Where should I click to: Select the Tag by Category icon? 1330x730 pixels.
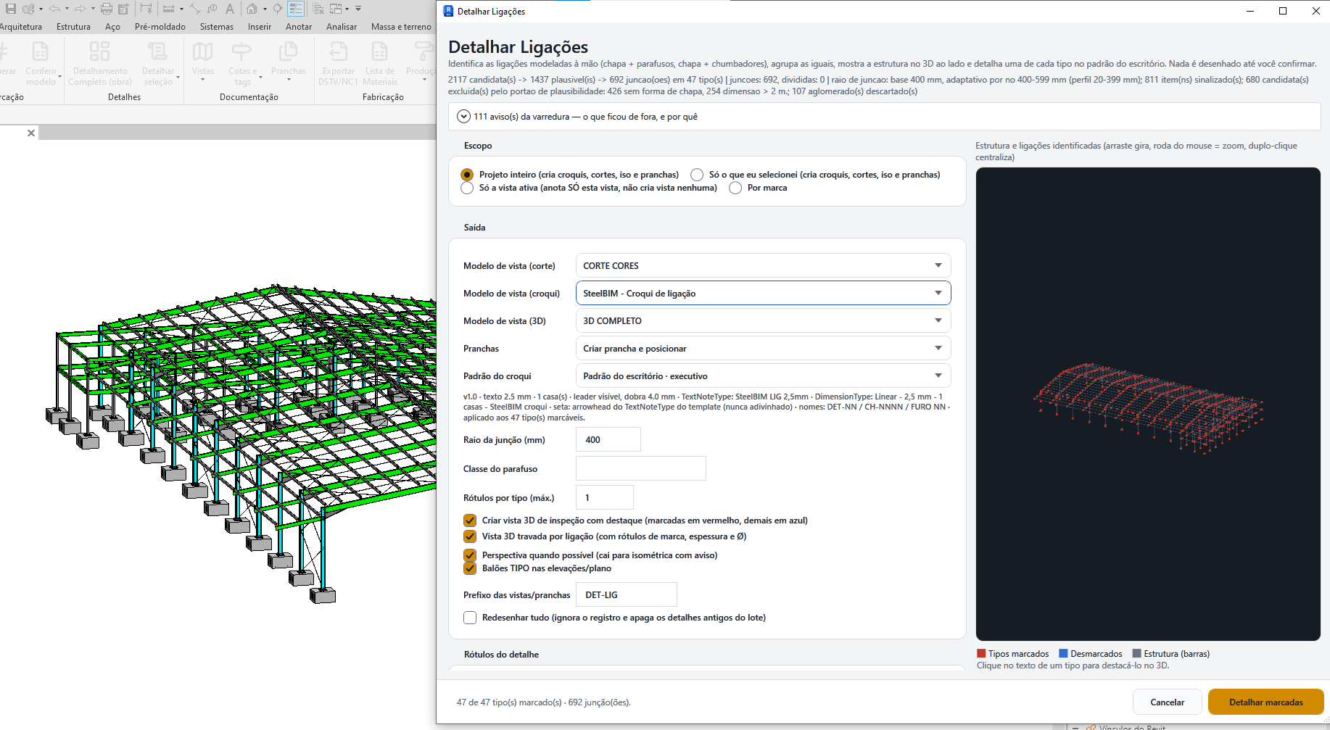pyautogui.click(x=212, y=9)
